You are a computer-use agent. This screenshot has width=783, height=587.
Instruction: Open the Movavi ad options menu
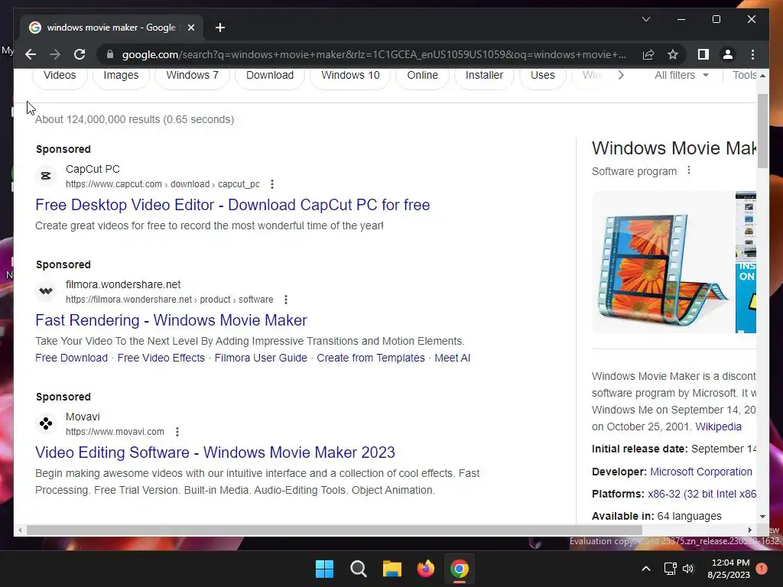[177, 432]
